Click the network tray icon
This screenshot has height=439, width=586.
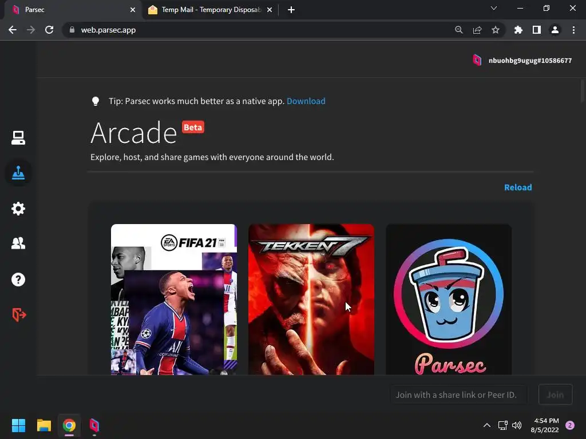[x=502, y=425]
